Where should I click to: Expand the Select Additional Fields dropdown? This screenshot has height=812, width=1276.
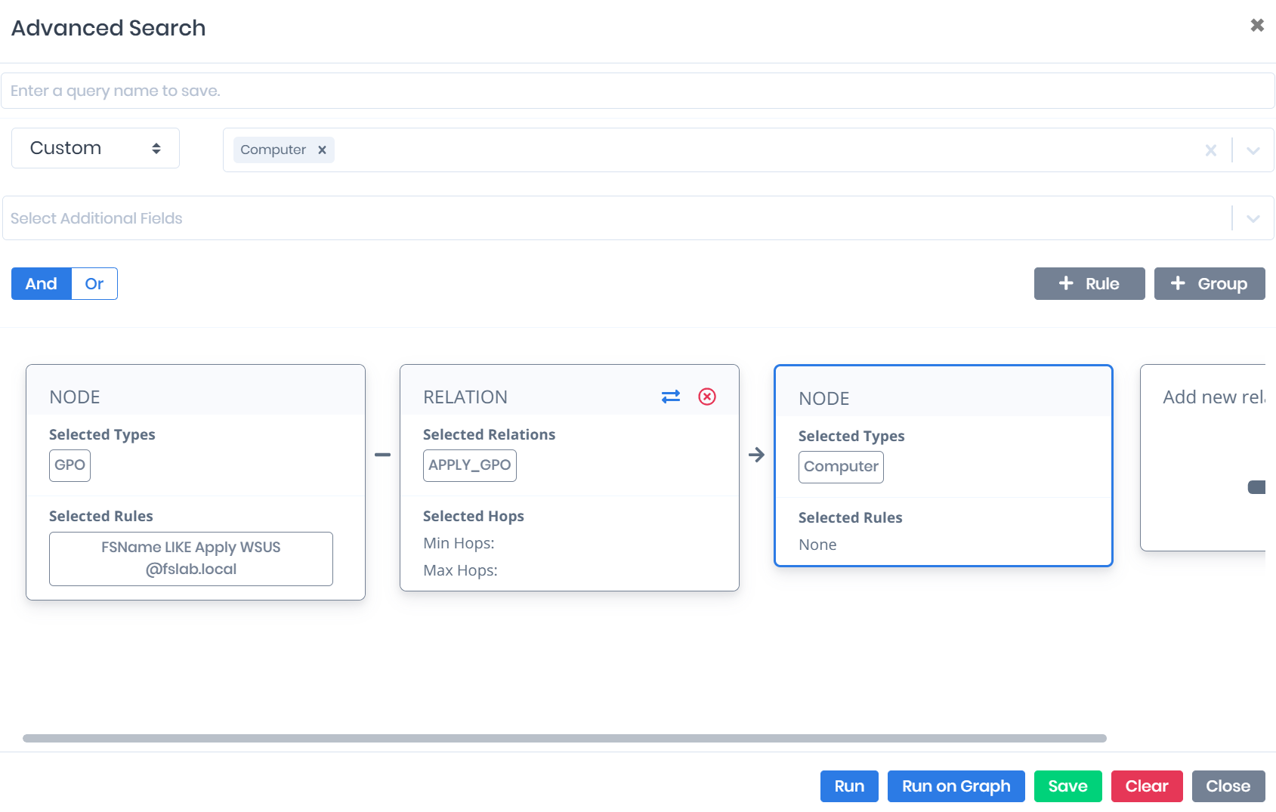[x=1253, y=218]
